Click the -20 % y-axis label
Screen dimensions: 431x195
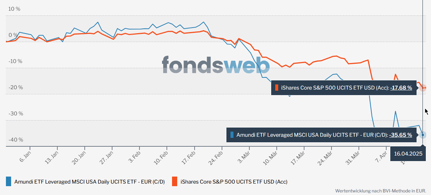click(x=16, y=87)
